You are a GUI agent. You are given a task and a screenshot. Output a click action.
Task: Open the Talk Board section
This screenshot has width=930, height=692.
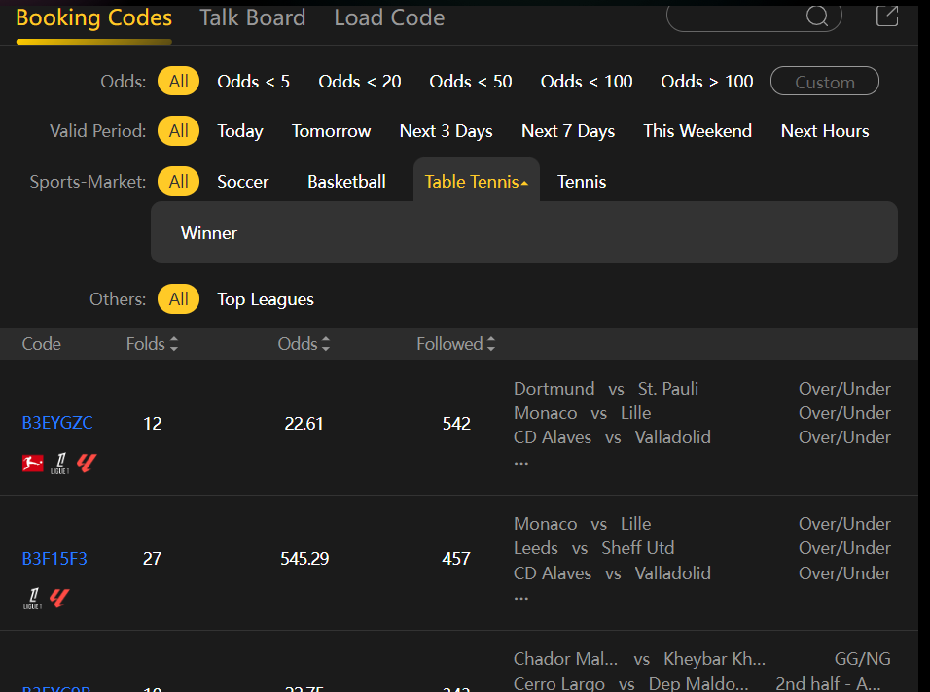(x=252, y=17)
